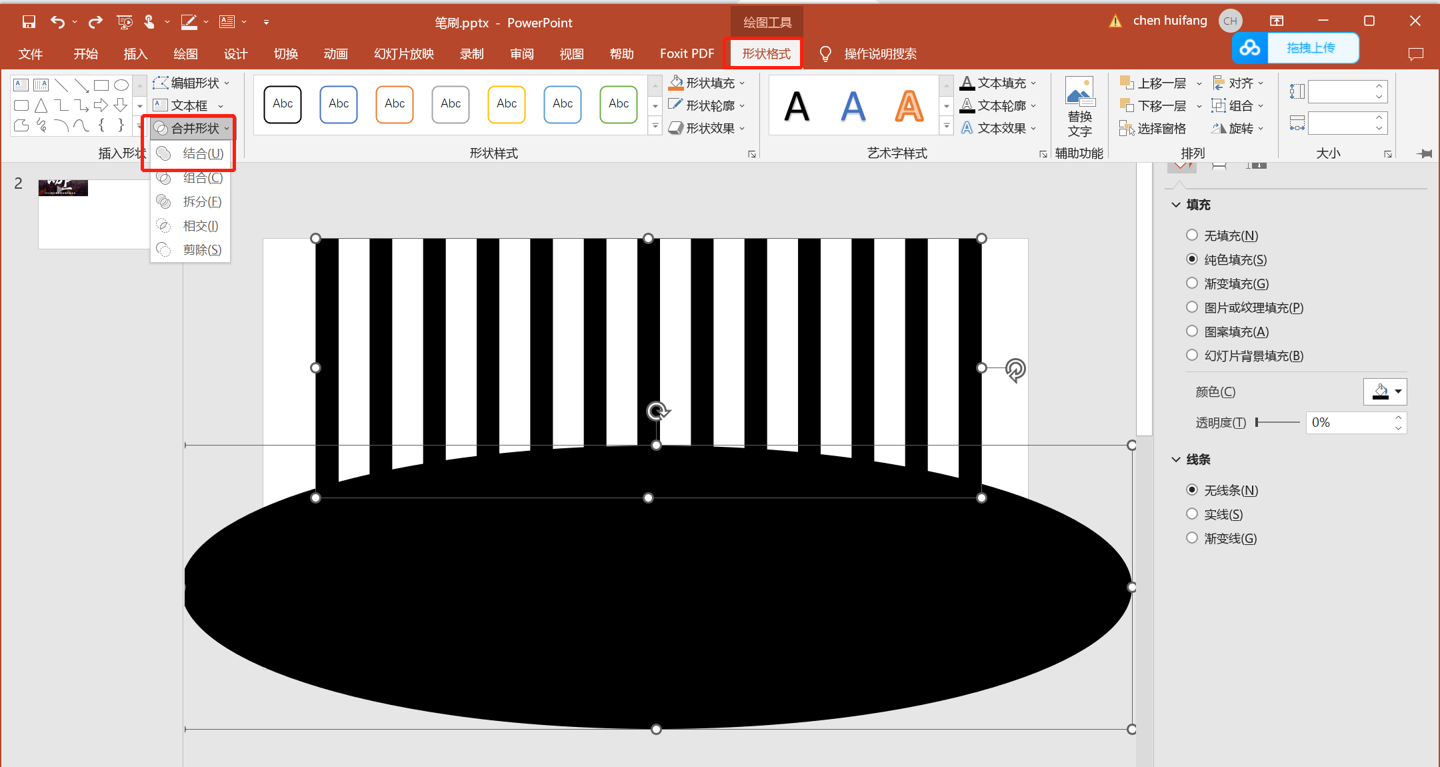Apply the orange outlined A WordArt style
Image resolution: width=1440 pixels, height=767 pixels.
(909, 107)
